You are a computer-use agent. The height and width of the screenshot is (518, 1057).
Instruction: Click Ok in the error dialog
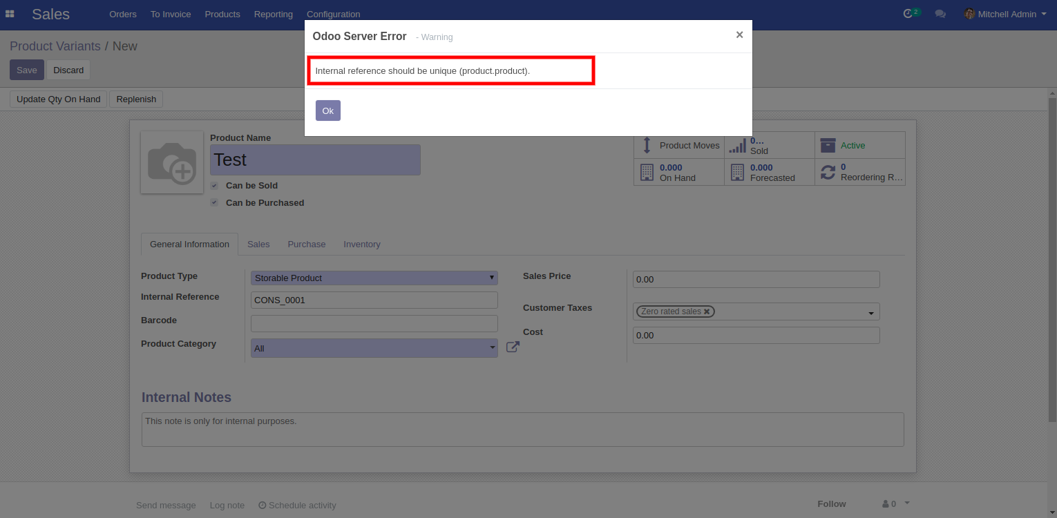pyautogui.click(x=328, y=111)
